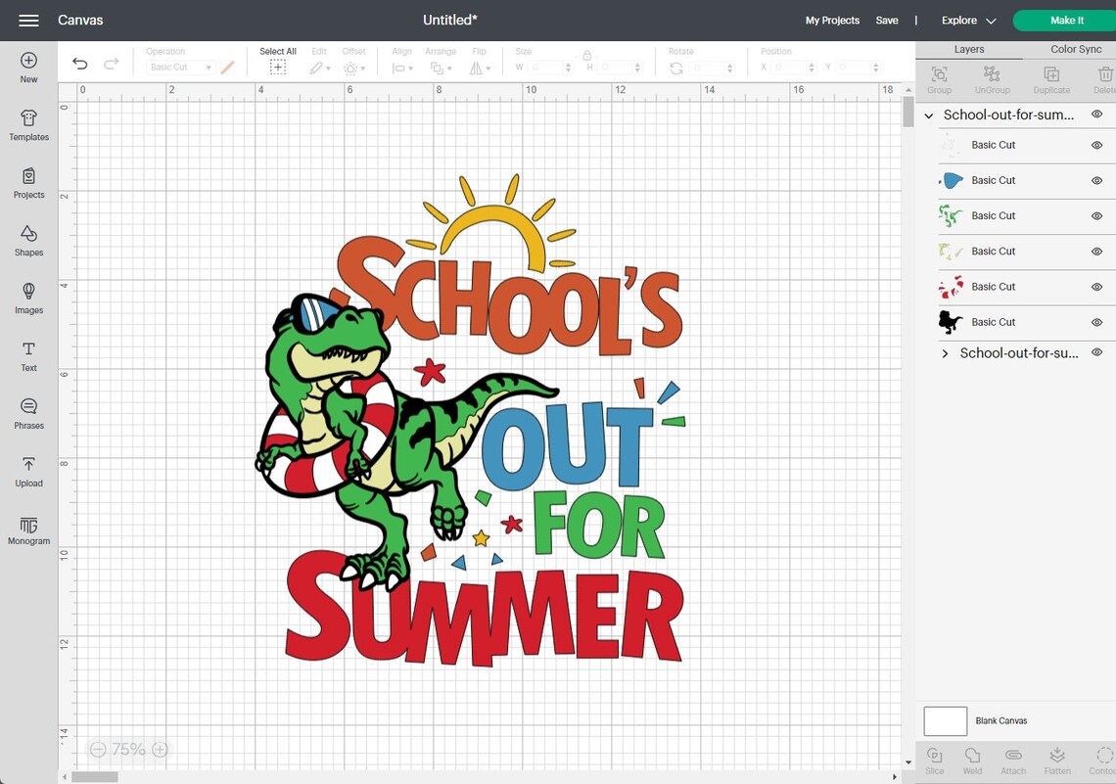Hide the black Basic Cut layer
The image size is (1116, 784).
[x=1096, y=322]
